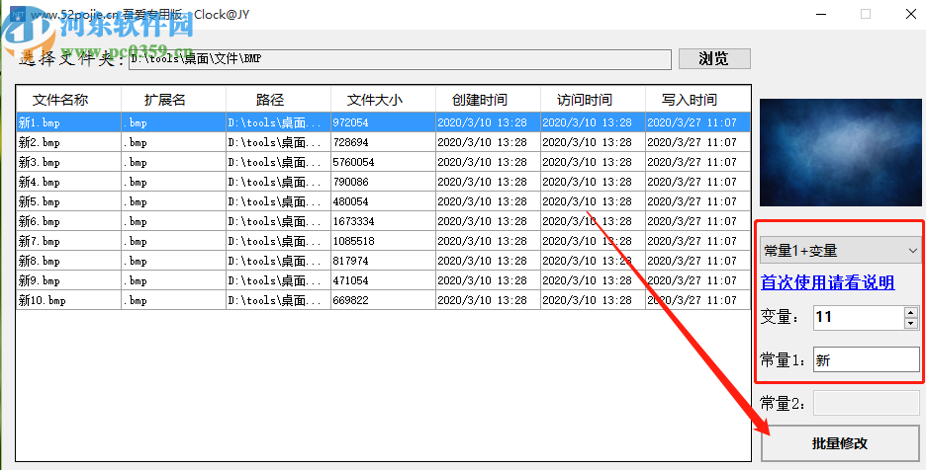Click file size cell 5760054
The height and width of the screenshot is (470, 926).
(x=383, y=162)
